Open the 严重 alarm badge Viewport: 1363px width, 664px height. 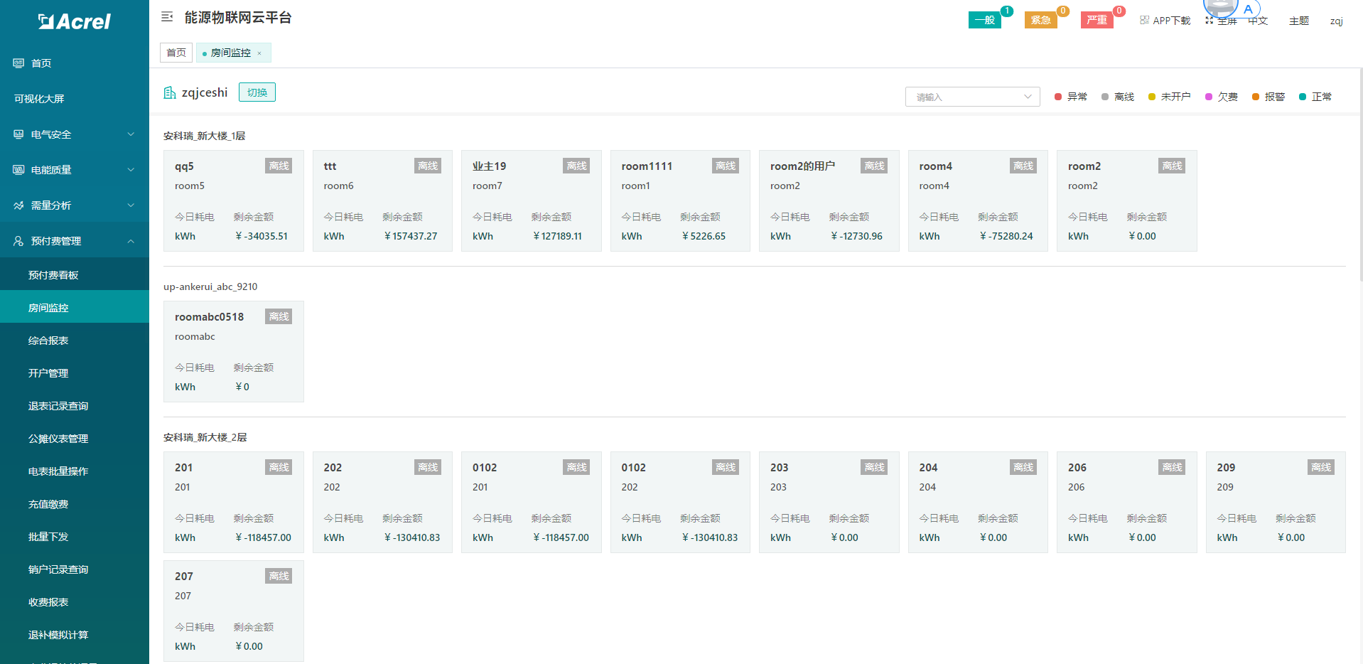[x=1097, y=20]
